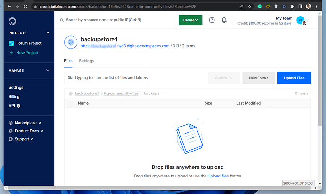
Task: Click the DigitalOcean logo in sidebar
Action: click(x=12, y=21)
